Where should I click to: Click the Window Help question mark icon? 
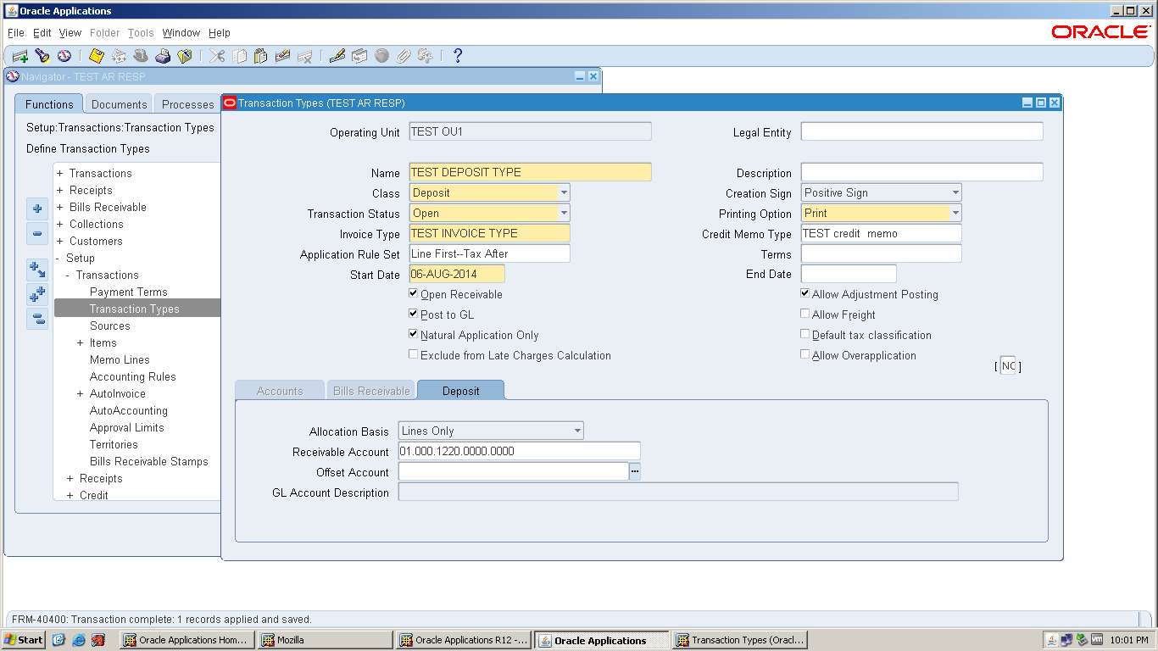pos(458,56)
